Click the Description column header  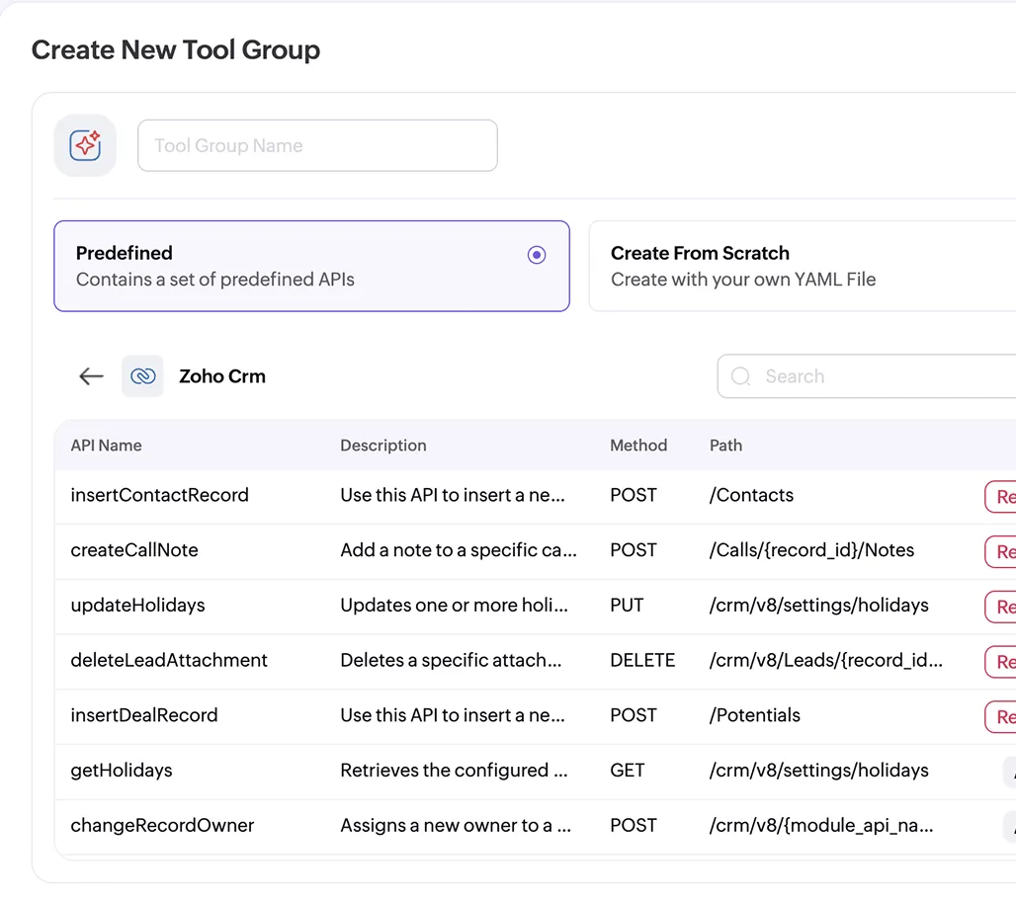[383, 446]
